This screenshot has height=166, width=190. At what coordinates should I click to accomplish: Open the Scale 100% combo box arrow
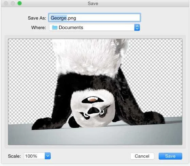pos(48,156)
